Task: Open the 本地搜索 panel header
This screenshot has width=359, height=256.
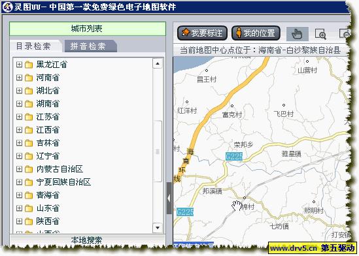Action: point(87,240)
